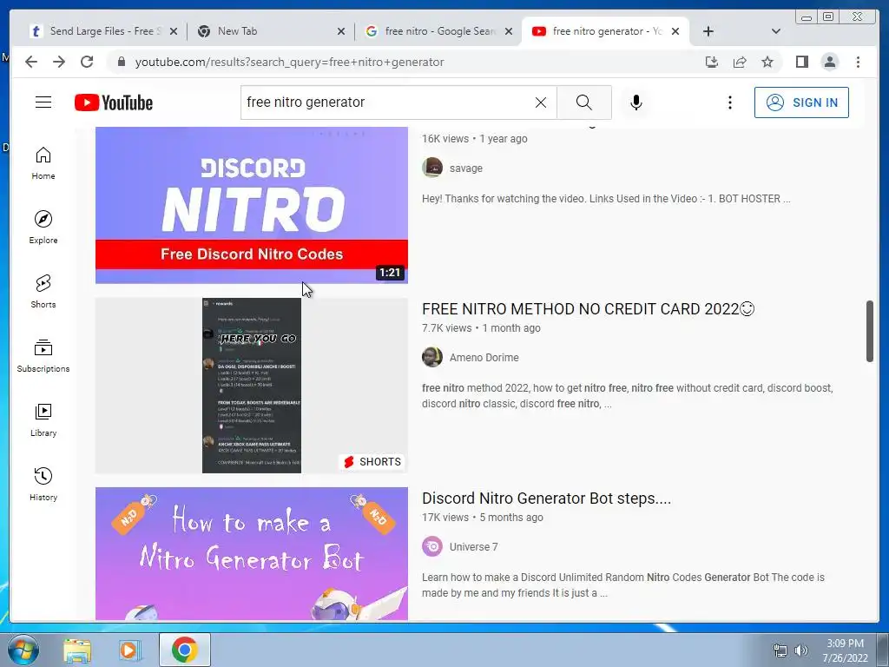Open Discord Nitro Generator Bot steps title
The width and height of the screenshot is (889, 667).
[546, 499]
